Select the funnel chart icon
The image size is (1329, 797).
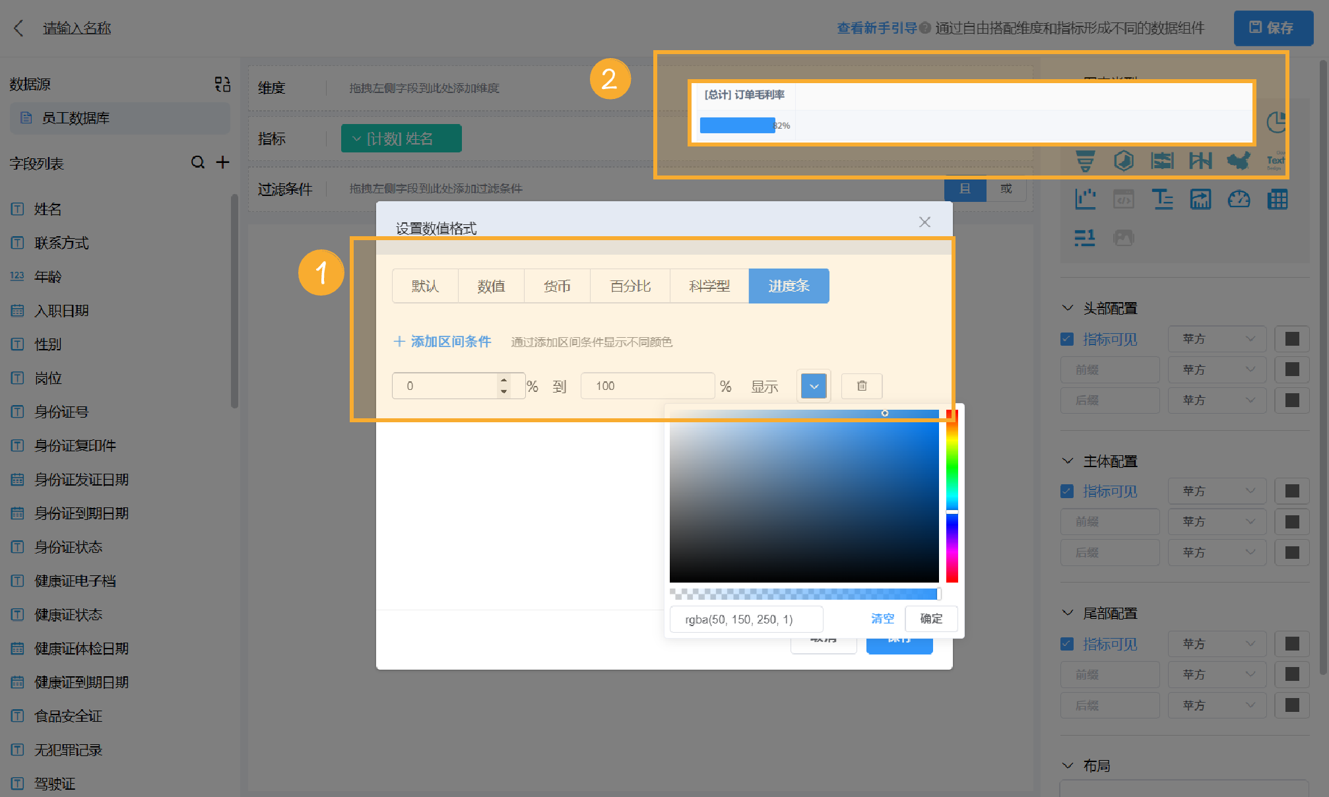pyautogui.click(x=1085, y=160)
